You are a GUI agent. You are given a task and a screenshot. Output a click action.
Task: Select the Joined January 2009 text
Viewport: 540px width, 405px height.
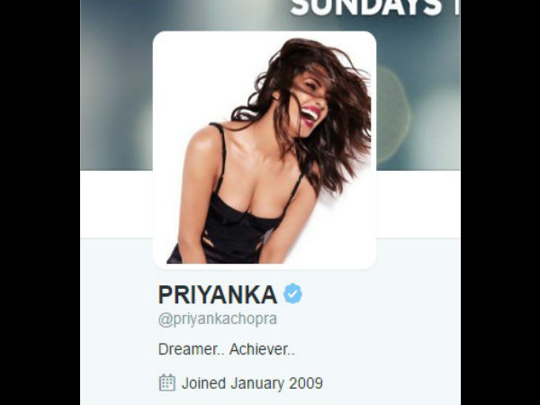[x=252, y=383]
